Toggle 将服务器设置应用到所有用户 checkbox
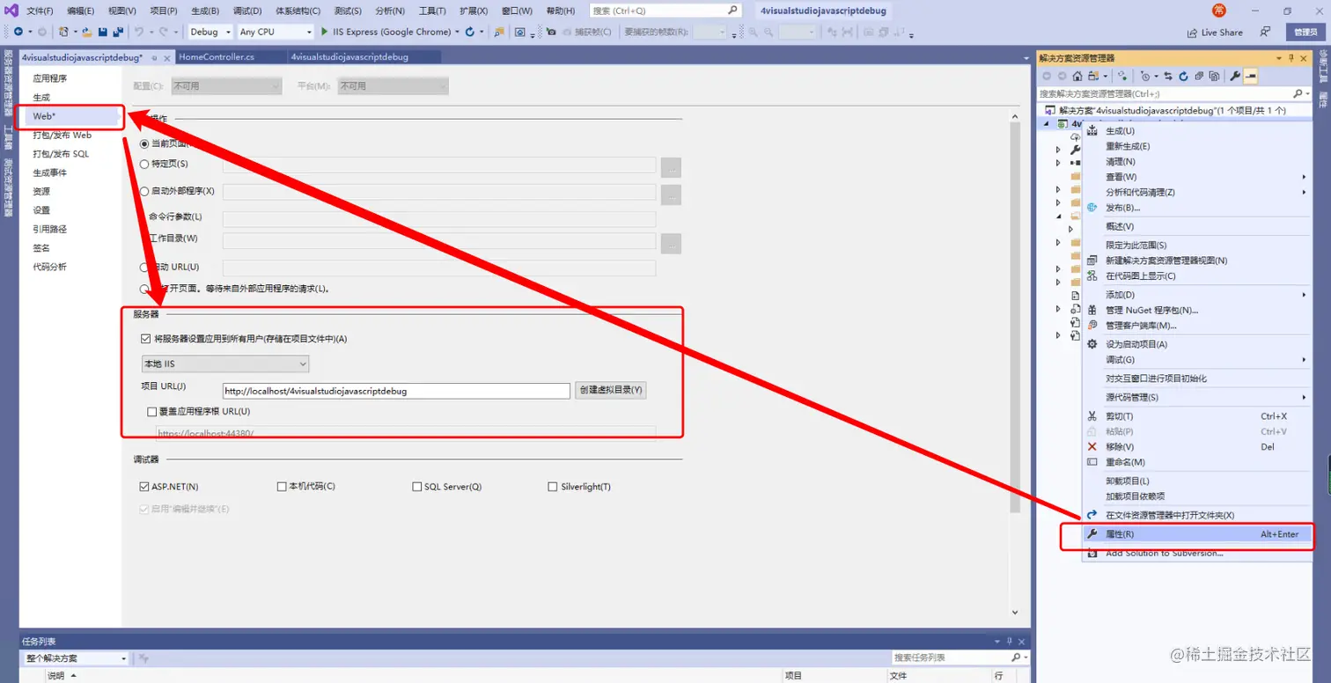 pos(146,338)
